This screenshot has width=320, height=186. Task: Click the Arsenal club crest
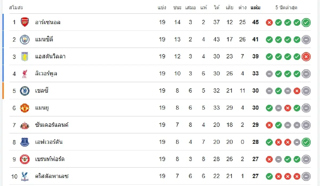[x=25, y=22]
